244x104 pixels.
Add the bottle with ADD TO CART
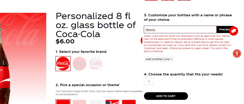coord(166,96)
